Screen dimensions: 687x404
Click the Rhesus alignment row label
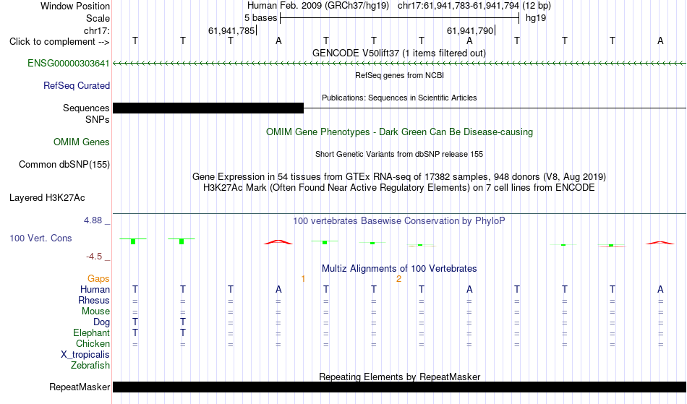coord(94,300)
